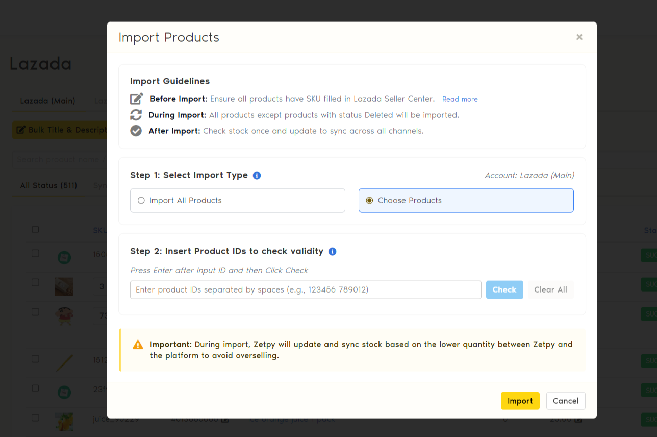
Task: Click the Before Import edit pencil icon
Action: tap(137, 99)
